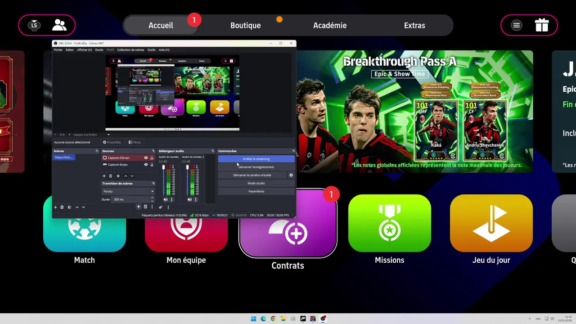Open Audio du bureau 2 options menu
576x324 pixels.
click(195, 199)
